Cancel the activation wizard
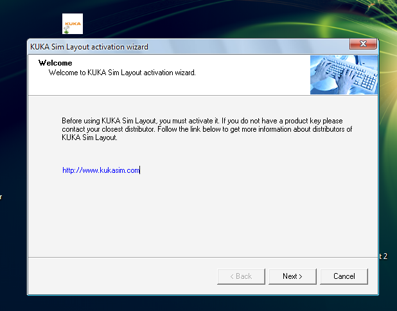397x311 pixels. (x=344, y=276)
